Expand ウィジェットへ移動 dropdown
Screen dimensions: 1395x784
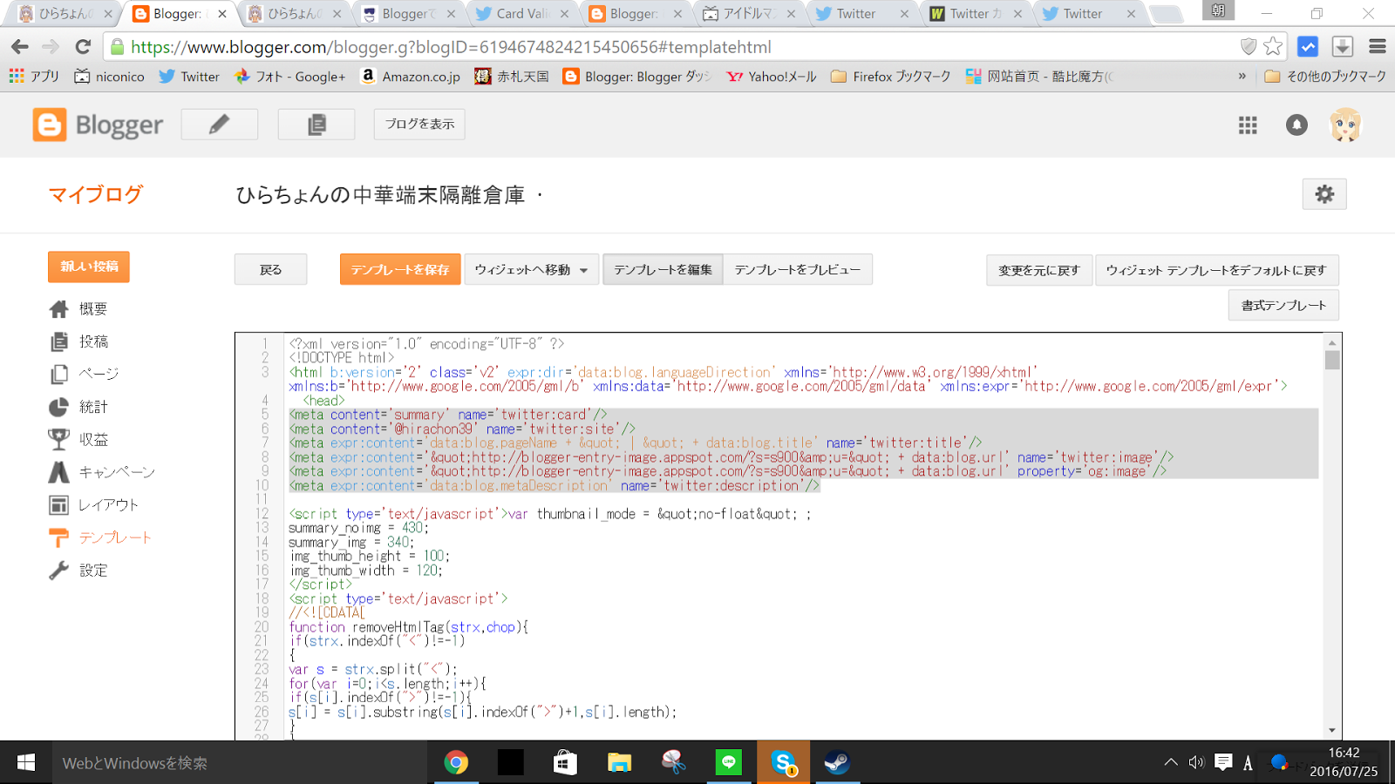click(x=532, y=270)
